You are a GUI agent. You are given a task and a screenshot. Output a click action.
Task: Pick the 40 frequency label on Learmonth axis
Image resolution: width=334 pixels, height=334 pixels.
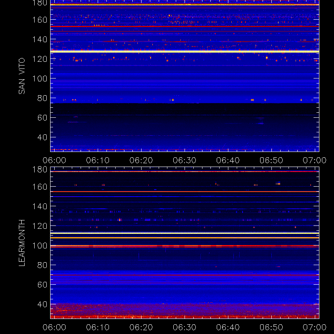point(42,304)
